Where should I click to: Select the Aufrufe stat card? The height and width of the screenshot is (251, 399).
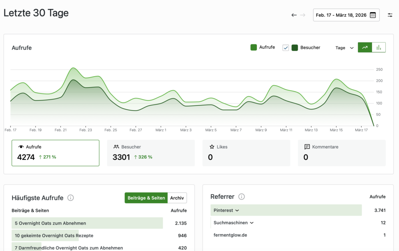click(55, 153)
